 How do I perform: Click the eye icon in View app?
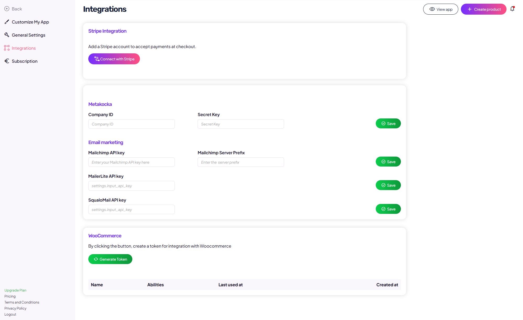pos(432,9)
